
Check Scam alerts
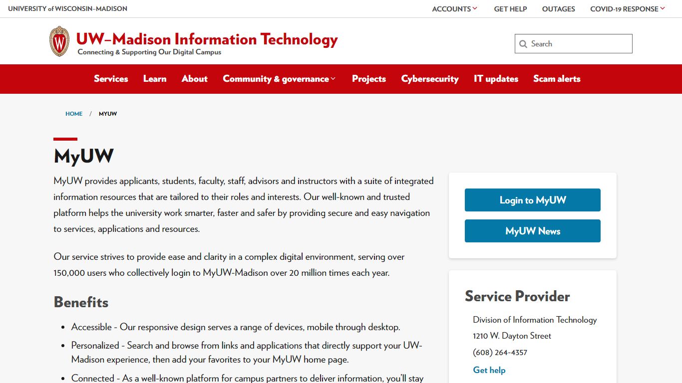pos(556,79)
